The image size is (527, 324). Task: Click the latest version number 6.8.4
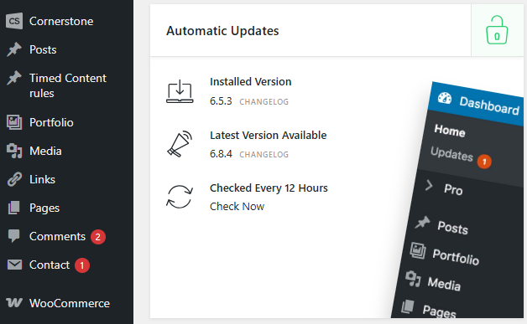[221, 153]
